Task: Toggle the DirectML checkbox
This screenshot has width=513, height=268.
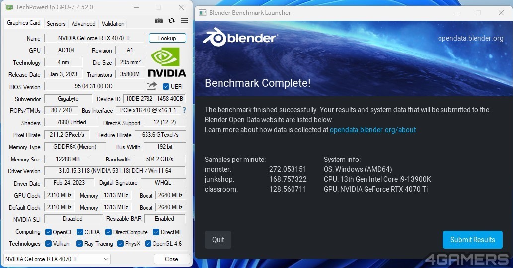Action: (x=156, y=232)
